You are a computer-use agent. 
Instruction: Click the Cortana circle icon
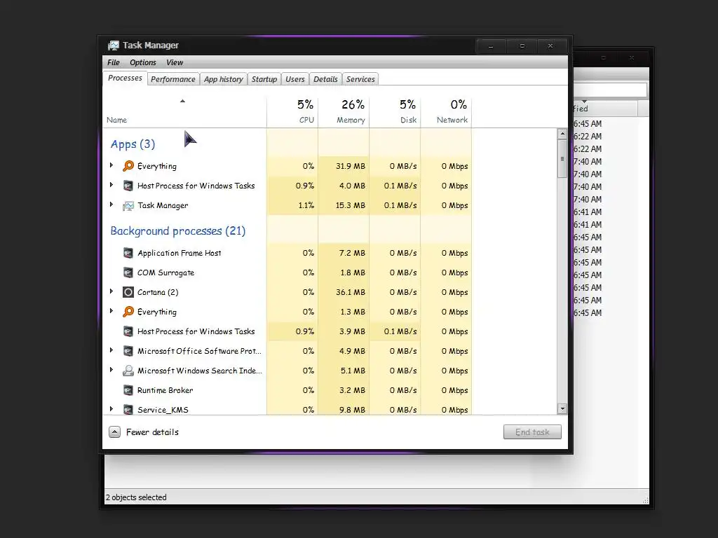click(128, 292)
